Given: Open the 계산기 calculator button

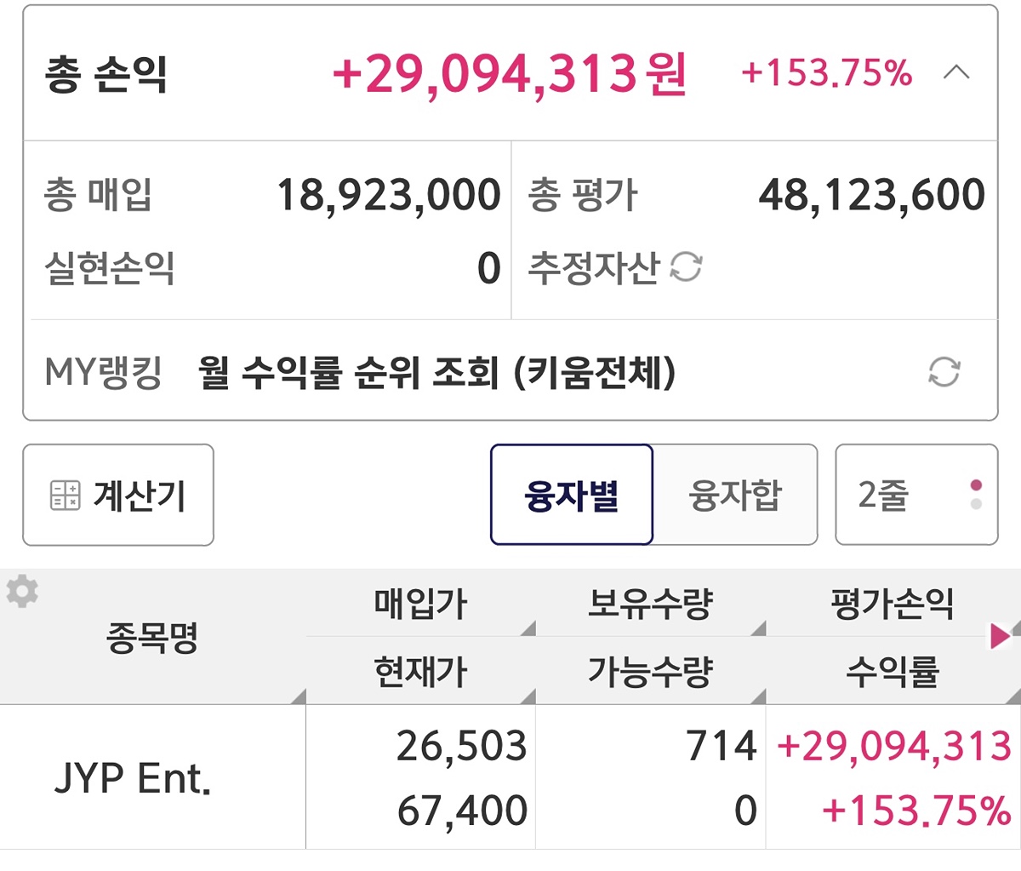Looking at the screenshot, I should (118, 495).
